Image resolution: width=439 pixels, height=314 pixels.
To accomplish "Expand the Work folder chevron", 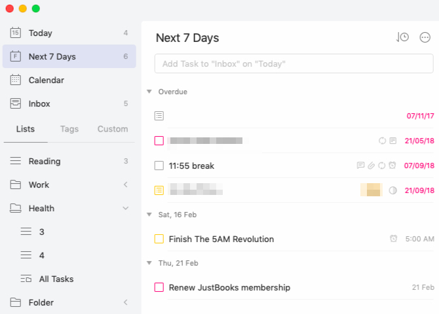I will (x=125, y=184).
